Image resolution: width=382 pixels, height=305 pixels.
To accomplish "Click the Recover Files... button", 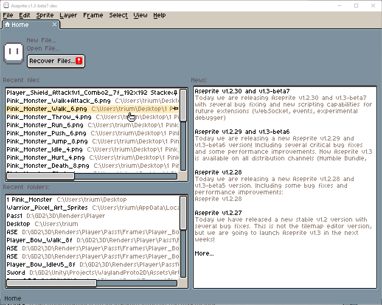I will pyautogui.click(x=56, y=61).
